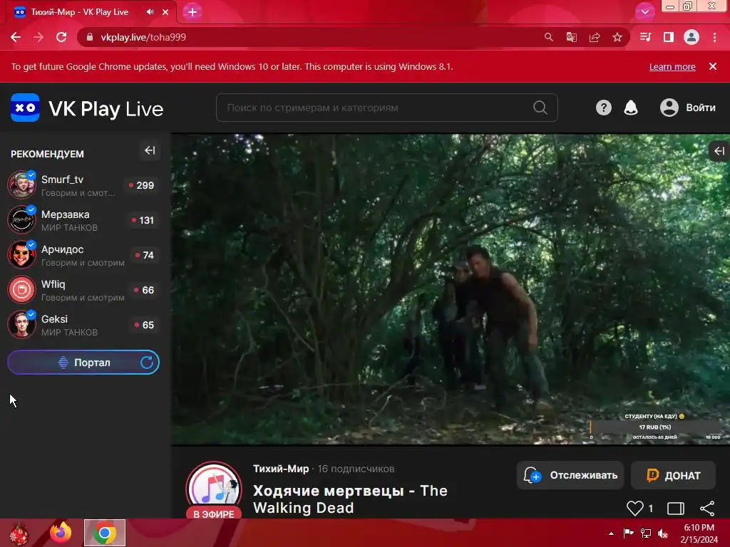Open the notifications bell icon

click(630, 108)
